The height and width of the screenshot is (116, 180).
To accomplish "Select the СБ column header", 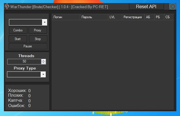I will click(x=169, y=17).
